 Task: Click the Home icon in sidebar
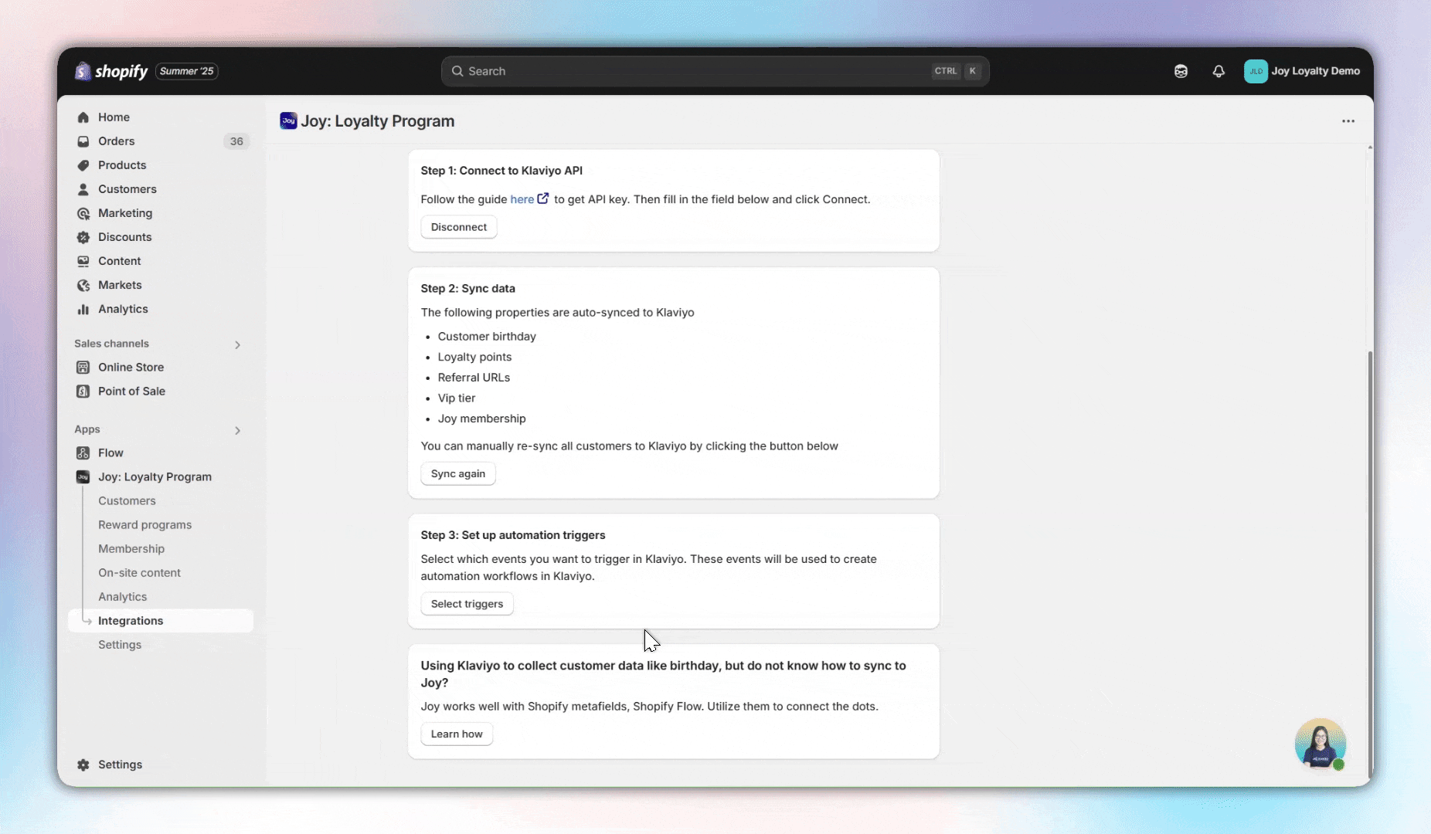(x=83, y=117)
